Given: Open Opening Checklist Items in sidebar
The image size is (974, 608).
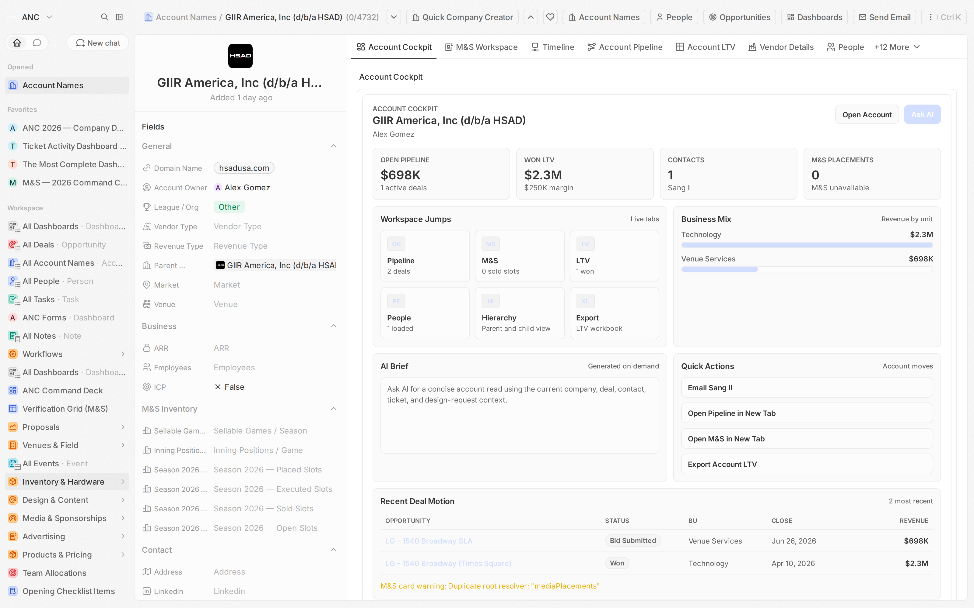Looking at the screenshot, I should [67, 591].
